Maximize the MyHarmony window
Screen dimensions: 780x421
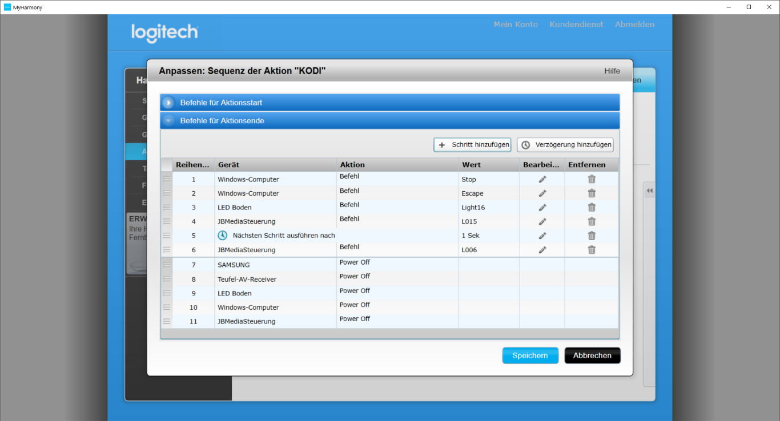pyautogui.click(x=749, y=7)
